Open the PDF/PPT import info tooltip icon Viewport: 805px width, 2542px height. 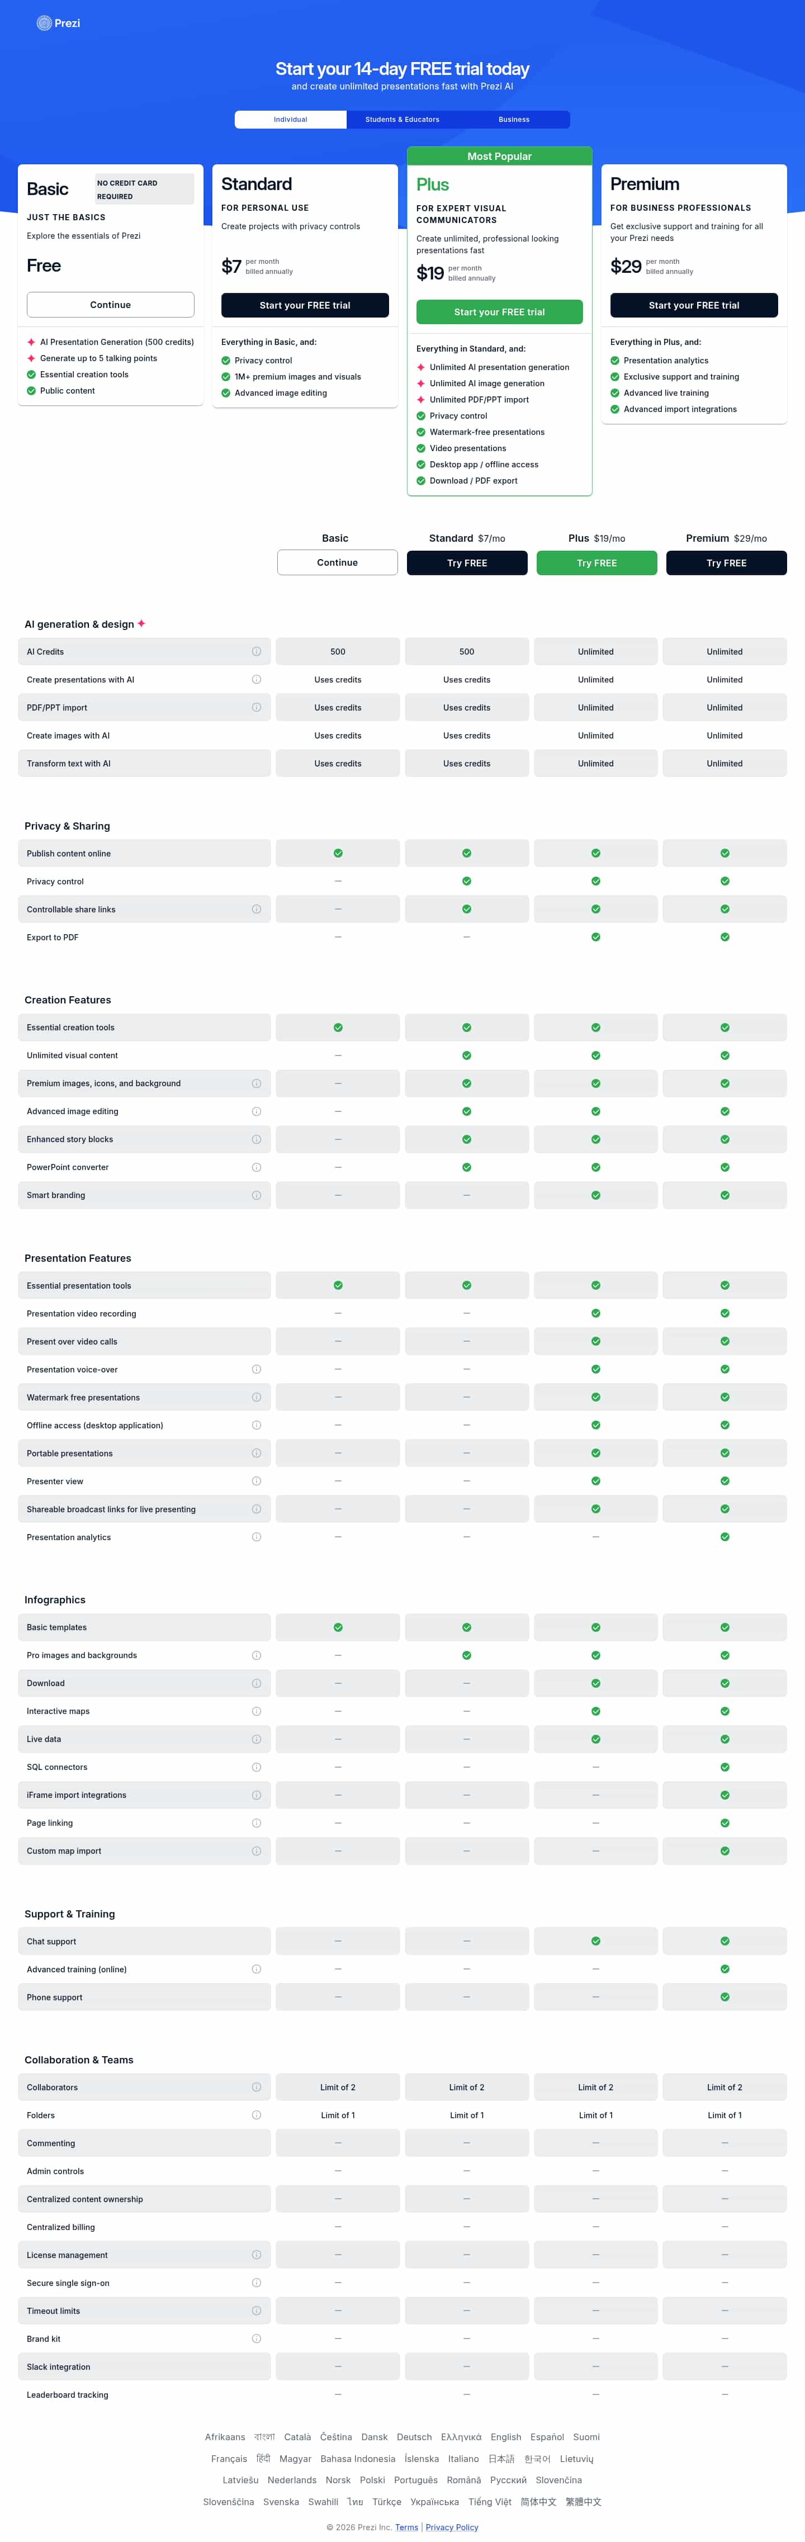257,708
